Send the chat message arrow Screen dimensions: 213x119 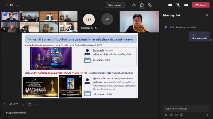[x=207, y=115]
